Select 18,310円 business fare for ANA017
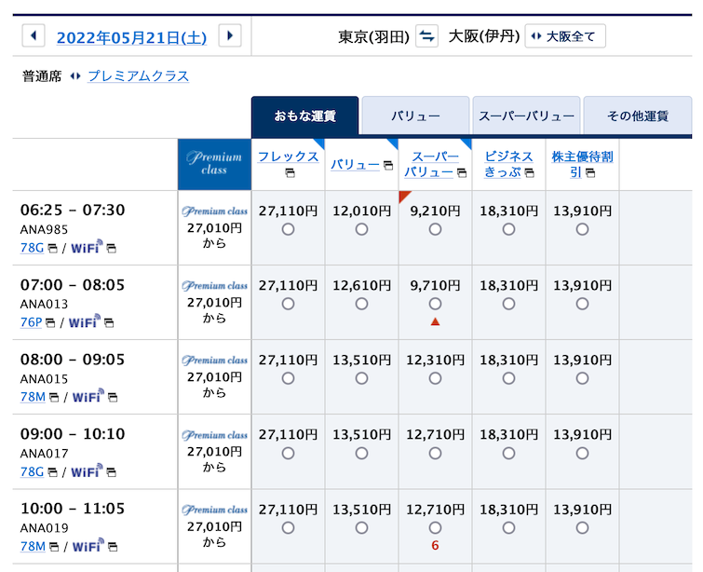 pos(508,453)
